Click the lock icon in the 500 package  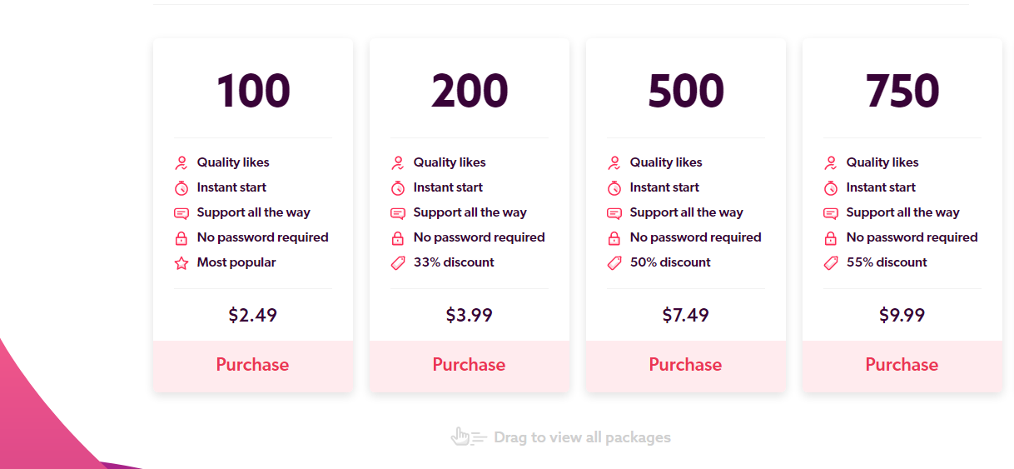[x=614, y=238]
